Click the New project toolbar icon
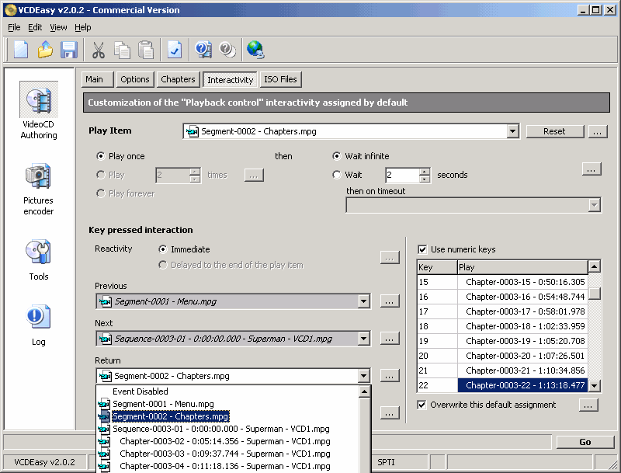Viewport: 621px width, 473px height. click(21, 50)
